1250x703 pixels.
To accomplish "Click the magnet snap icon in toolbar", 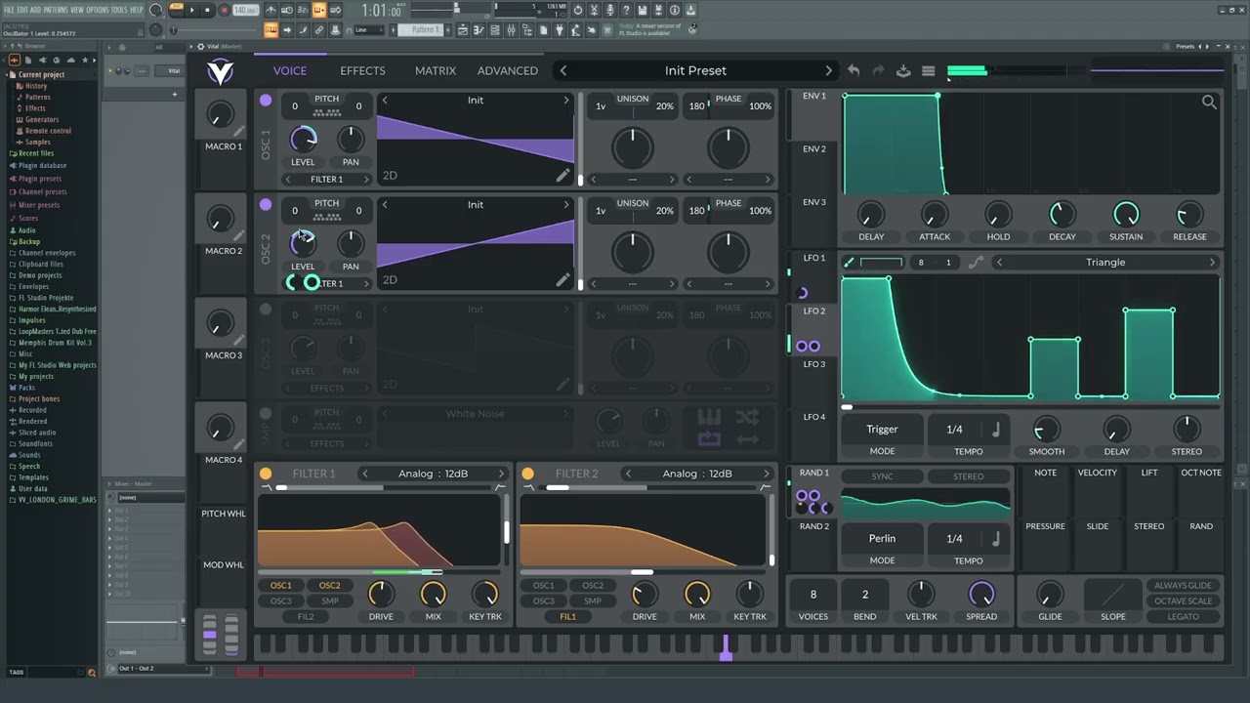I will tap(349, 30).
